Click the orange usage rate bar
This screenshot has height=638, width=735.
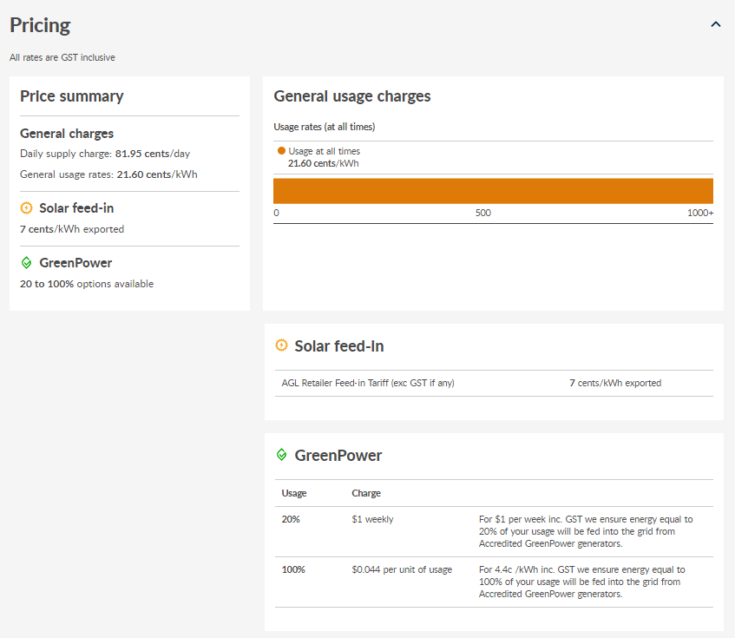[x=493, y=191]
